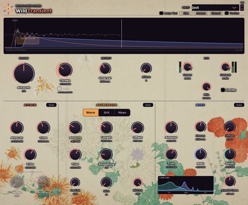The height and width of the screenshot is (205, 248).
Task: Click the Body Offset knob
Action: (230, 127)
